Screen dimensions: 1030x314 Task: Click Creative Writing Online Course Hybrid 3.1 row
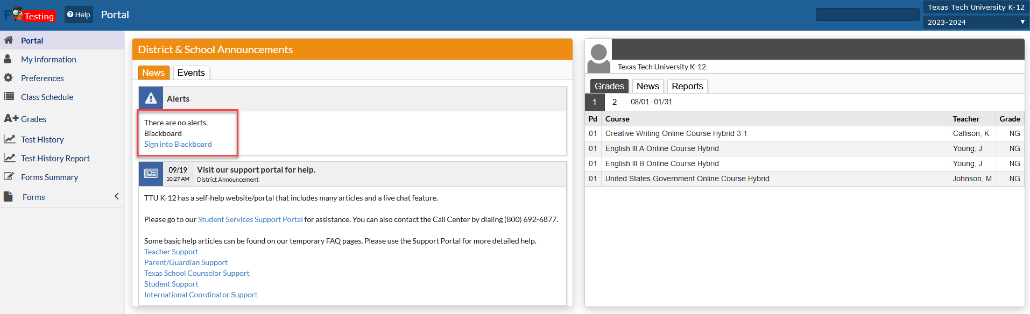[805, 133]
